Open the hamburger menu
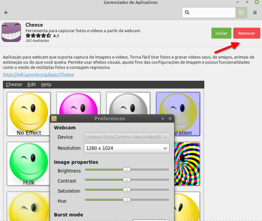 coord(255,13)
